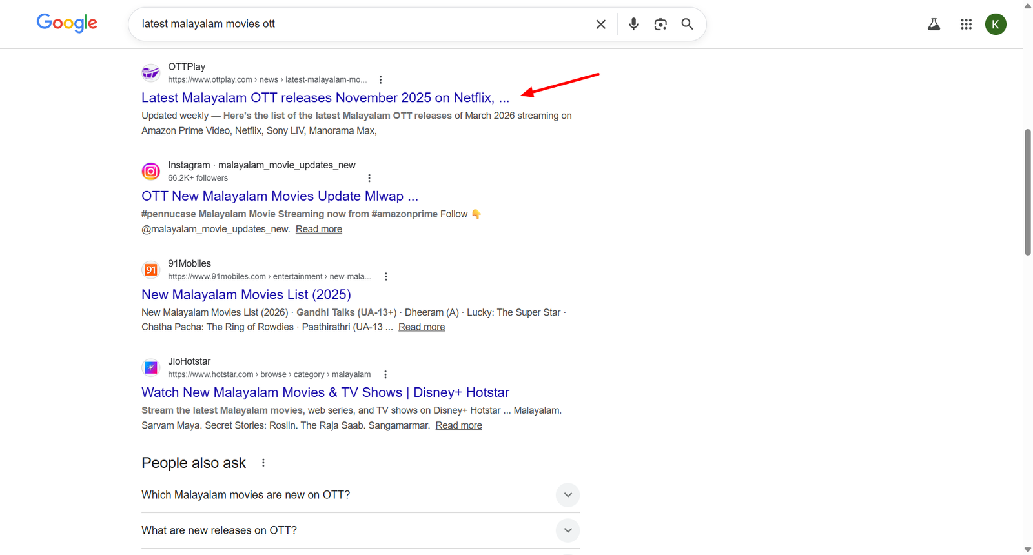
Task: Open more options for Instagram result
Action: tap(369, 178)
